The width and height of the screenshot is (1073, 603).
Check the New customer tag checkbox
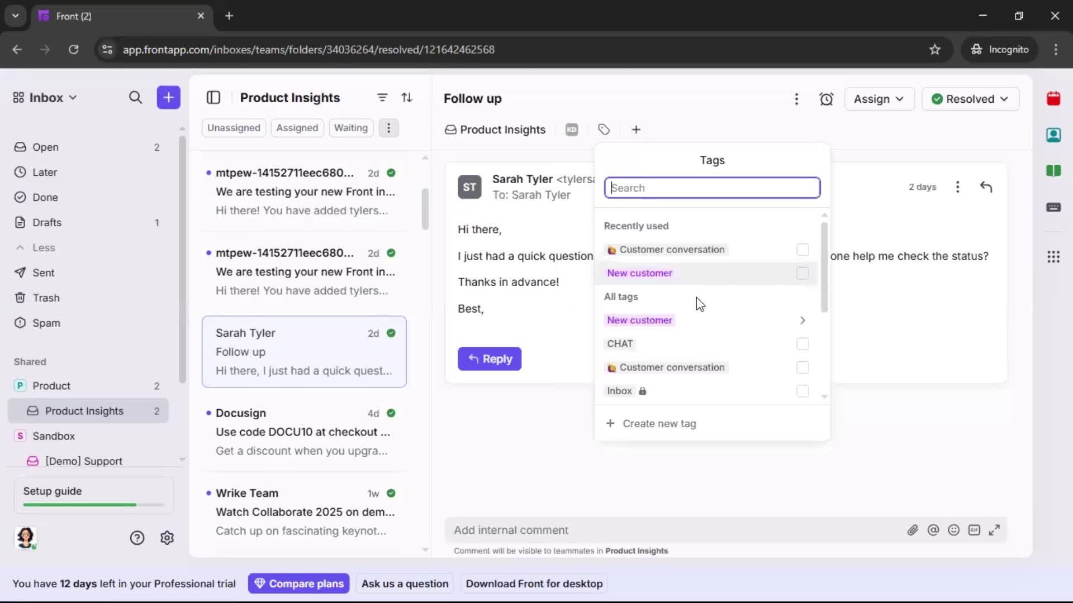click(803, 273)
